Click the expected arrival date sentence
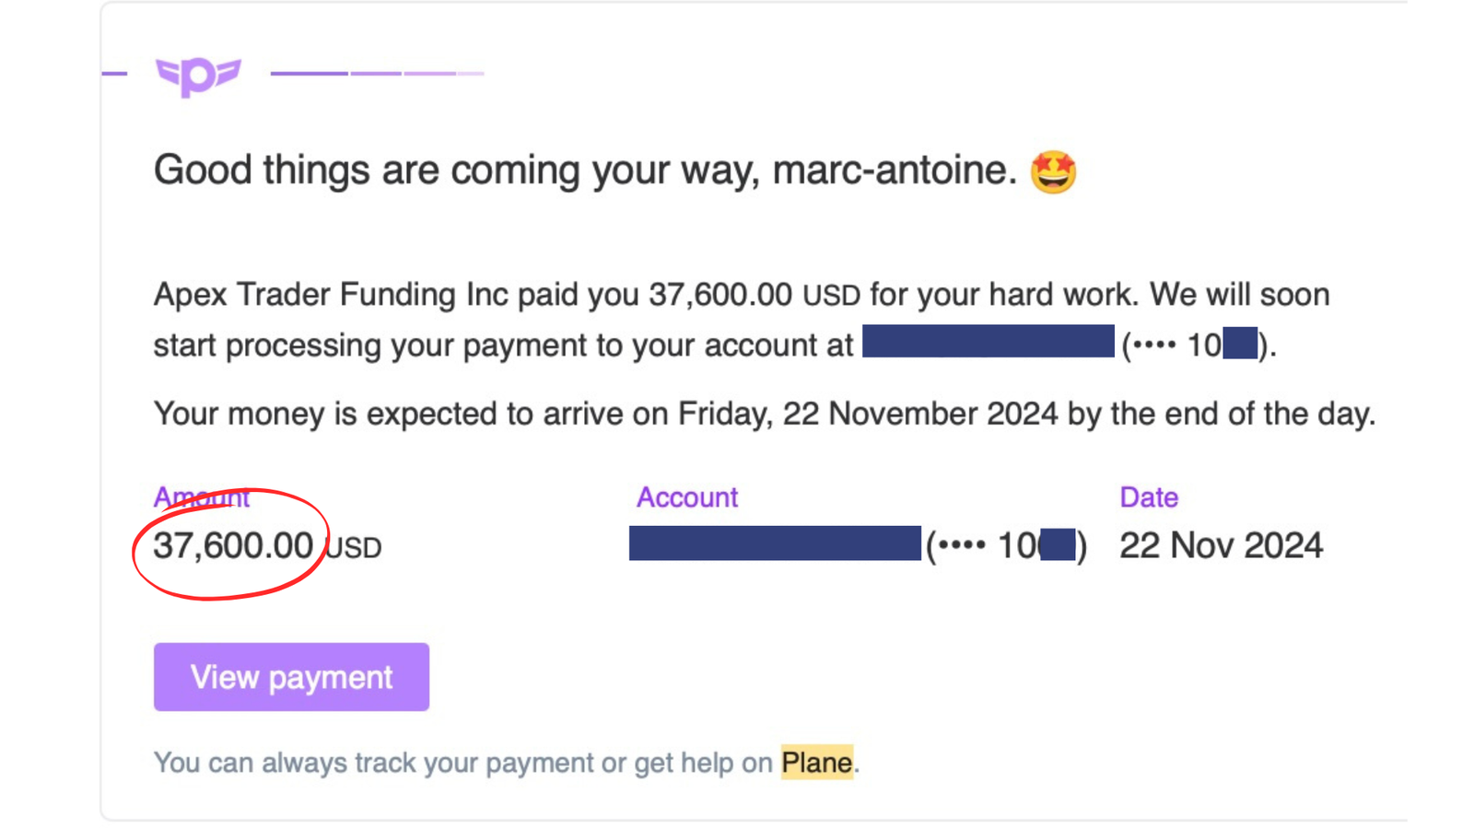The height and width of the screenshot is (829, 1474). pos(765,414)
